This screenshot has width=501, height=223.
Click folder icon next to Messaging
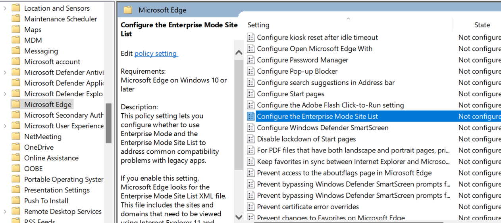click(x=16, y=51)
